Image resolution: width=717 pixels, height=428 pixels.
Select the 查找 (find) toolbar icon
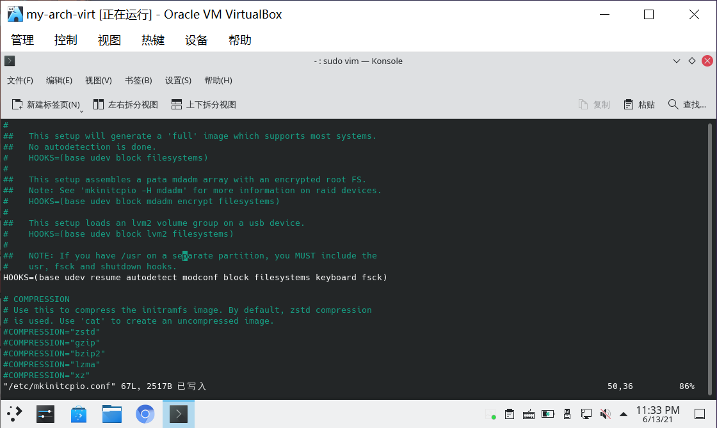point(686,104)
